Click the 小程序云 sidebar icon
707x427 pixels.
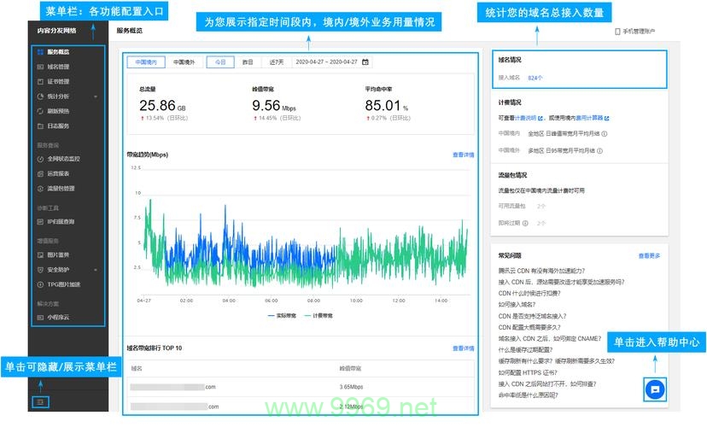41,318
